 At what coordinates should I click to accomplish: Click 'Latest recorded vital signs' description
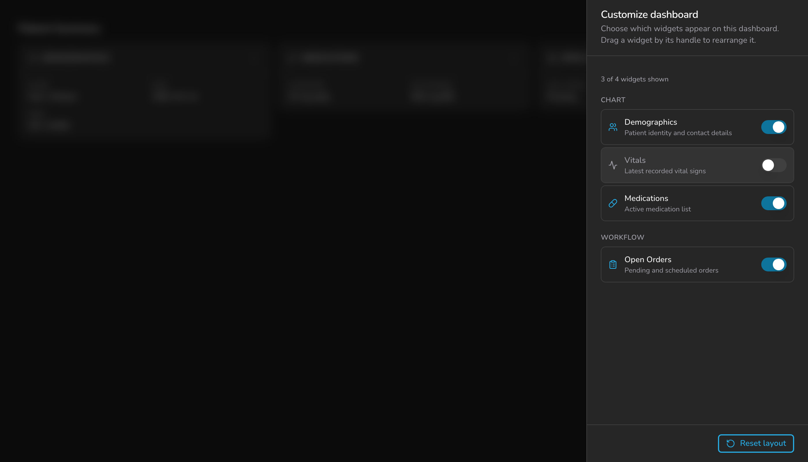pyautogui.click(x=665, y=171)
